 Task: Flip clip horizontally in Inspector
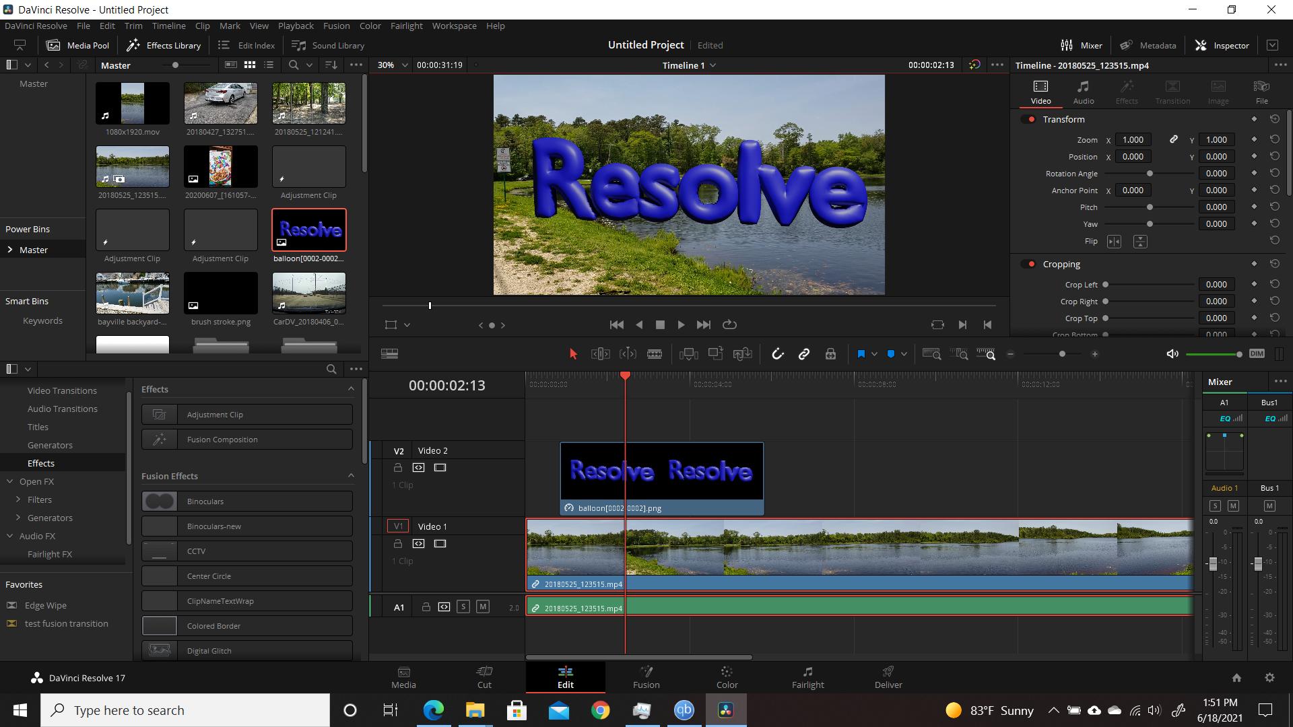pyautogui.click(x=1115, y=241)
